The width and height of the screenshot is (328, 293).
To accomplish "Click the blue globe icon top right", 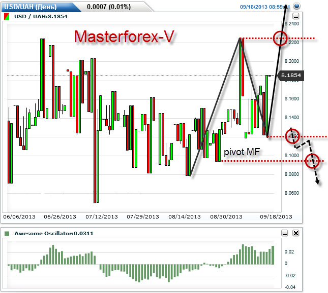I will pos(296,6).
